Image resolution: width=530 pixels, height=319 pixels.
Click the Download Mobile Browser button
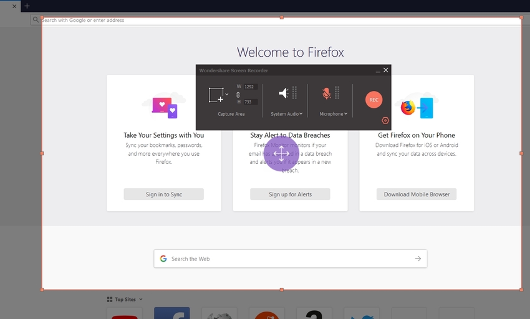pyautogui.click(x=417, y=194)
